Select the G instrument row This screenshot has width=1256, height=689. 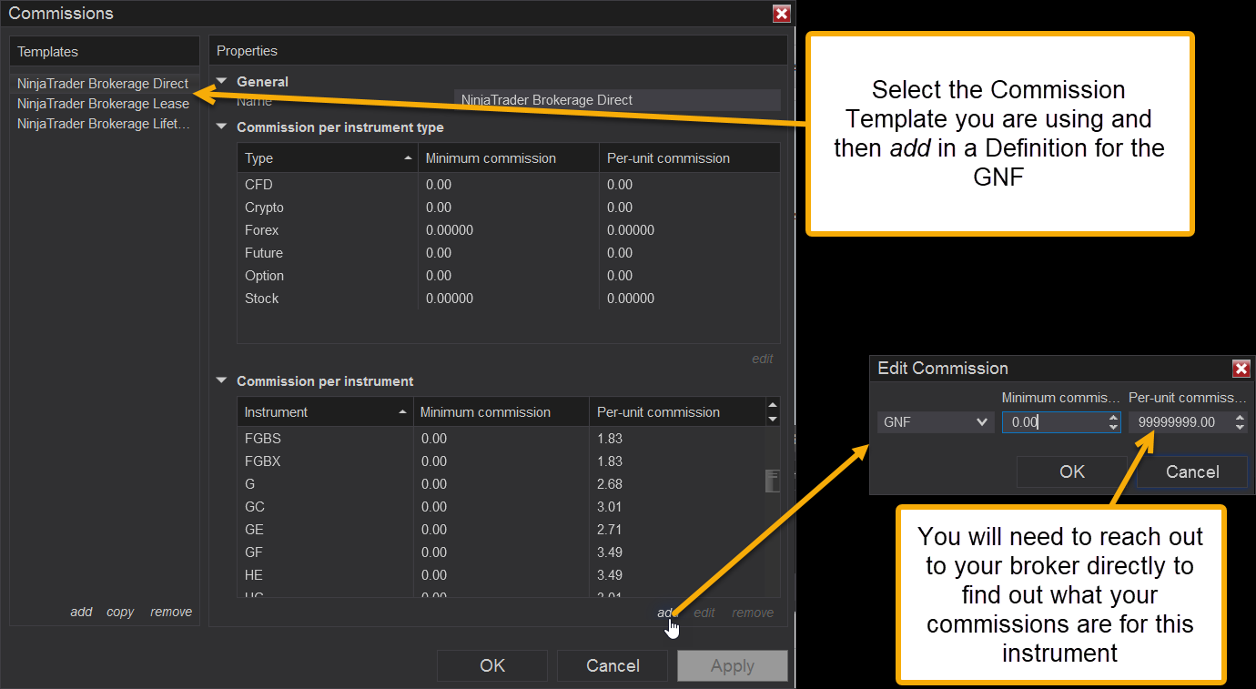[x=501, y=484]
